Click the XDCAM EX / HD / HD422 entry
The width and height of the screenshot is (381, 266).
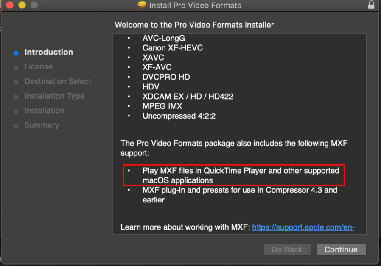188,97
